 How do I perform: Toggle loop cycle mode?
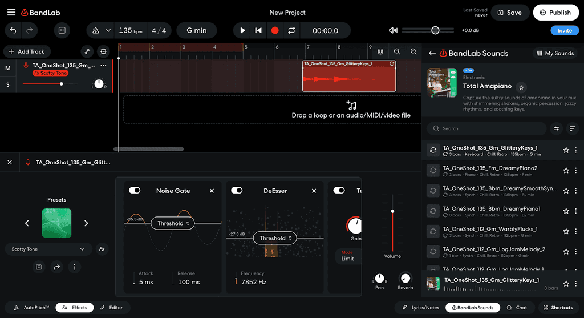click(291, 31)
